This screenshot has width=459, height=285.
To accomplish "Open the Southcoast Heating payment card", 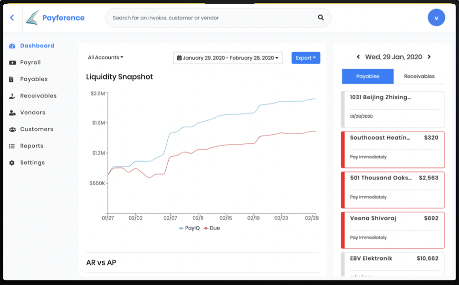I will [x=392, y=149].
